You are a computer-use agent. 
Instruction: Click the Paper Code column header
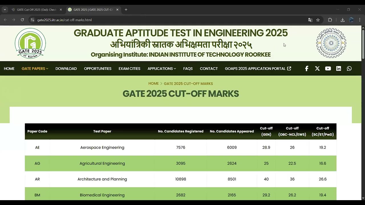[x=37, y=131]
